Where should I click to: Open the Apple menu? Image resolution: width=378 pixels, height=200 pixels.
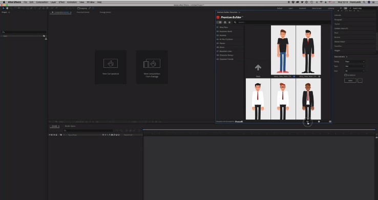click(x=4, y=2)
